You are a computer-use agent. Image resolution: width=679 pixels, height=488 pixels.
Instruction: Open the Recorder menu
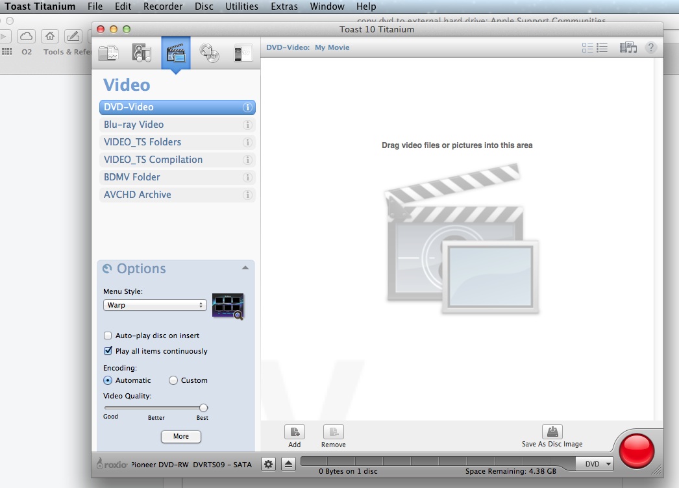(163, 6)
